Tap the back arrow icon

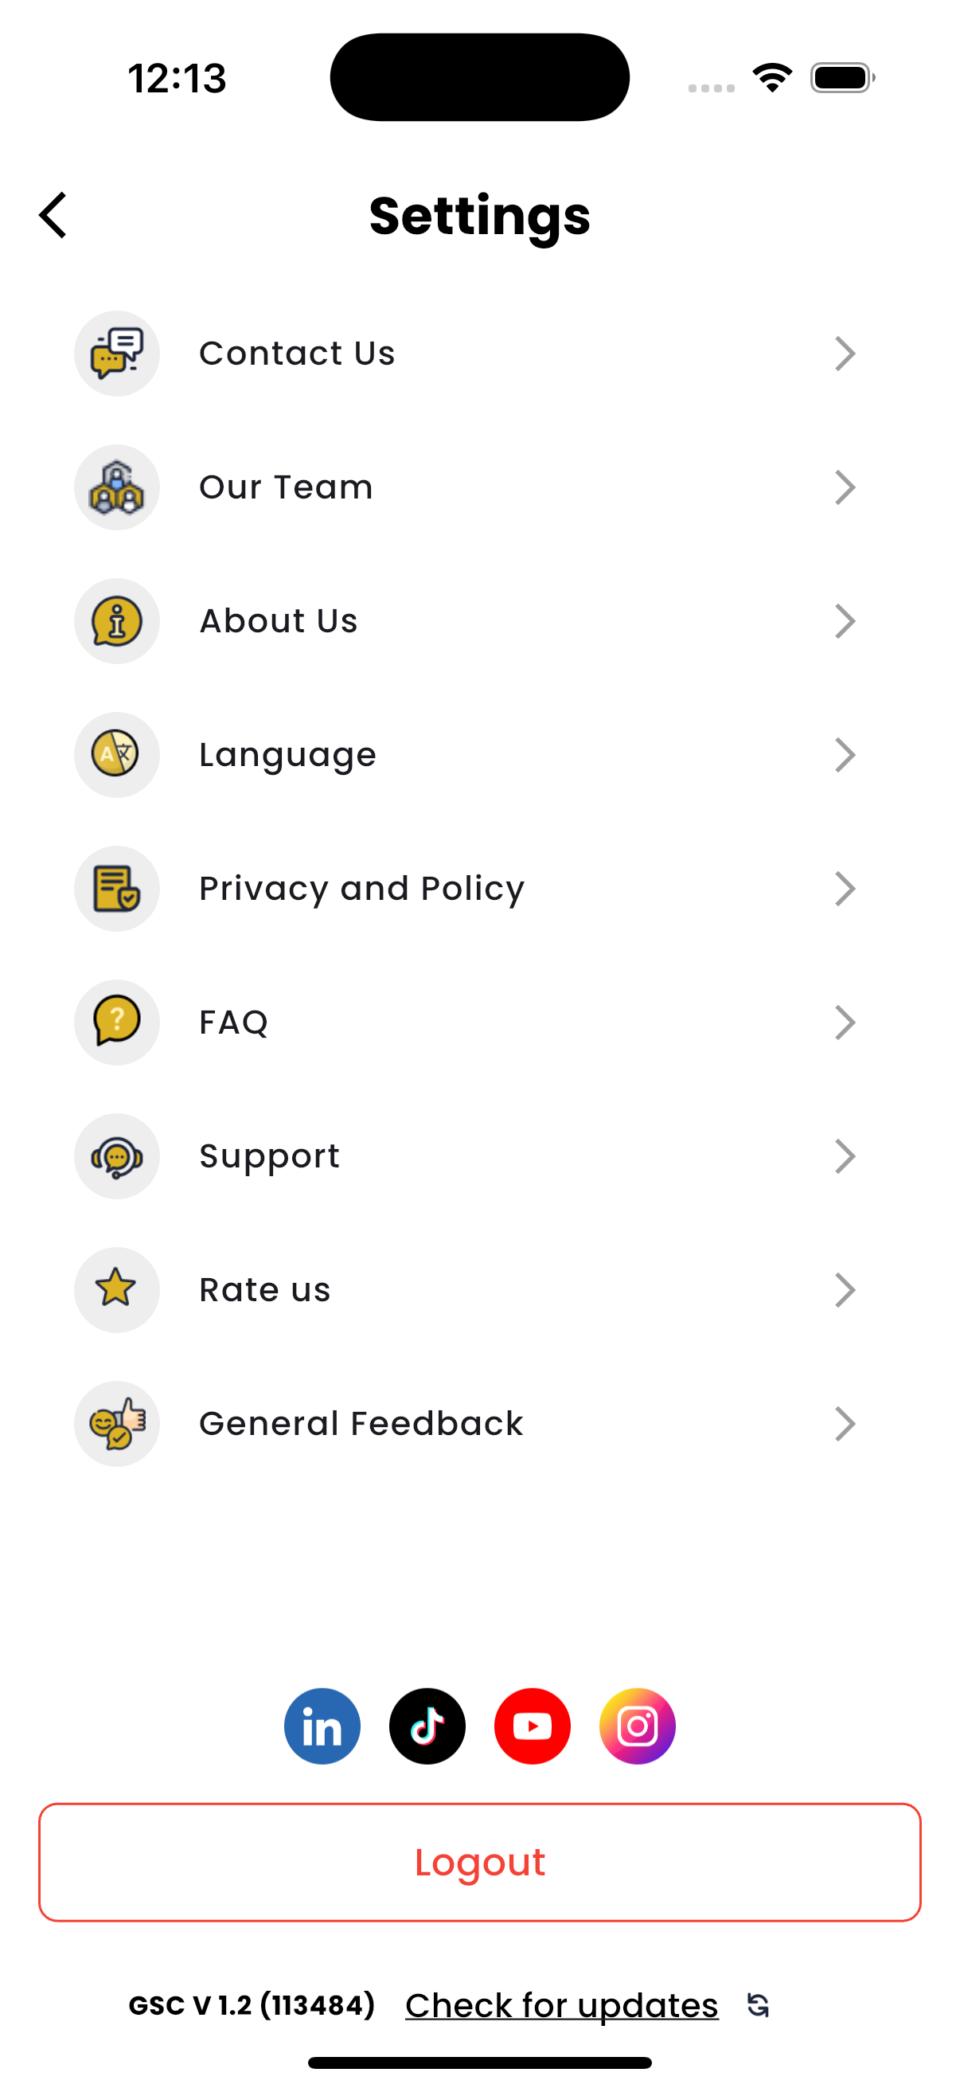53,216
